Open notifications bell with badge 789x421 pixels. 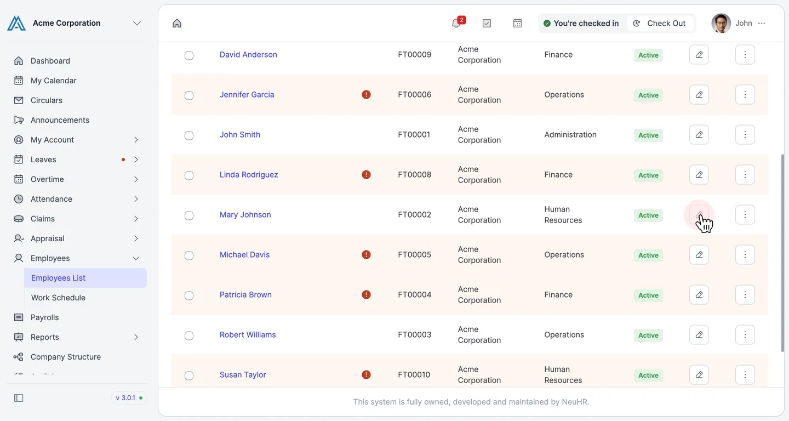[457, 22]
